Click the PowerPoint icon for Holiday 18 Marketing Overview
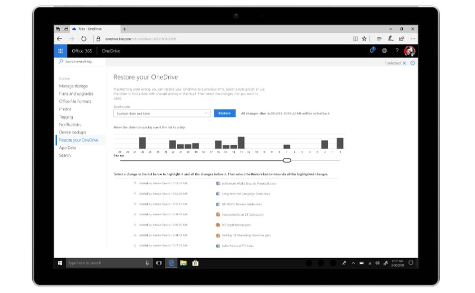The image size is (475, 293). point(218,235)
